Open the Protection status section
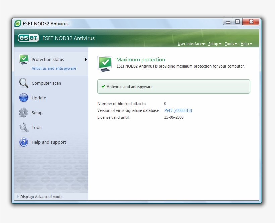Viewport: 275px width, 223px height. coord(48,60)
